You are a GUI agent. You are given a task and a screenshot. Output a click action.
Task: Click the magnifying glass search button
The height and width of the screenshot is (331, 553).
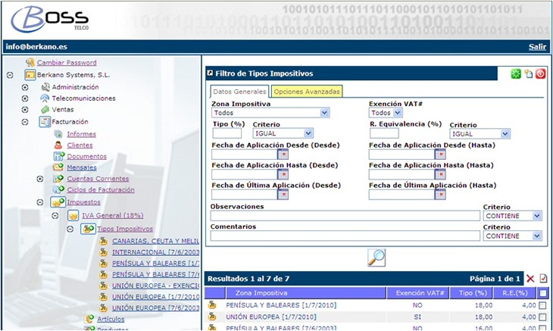tap(376, 258)
